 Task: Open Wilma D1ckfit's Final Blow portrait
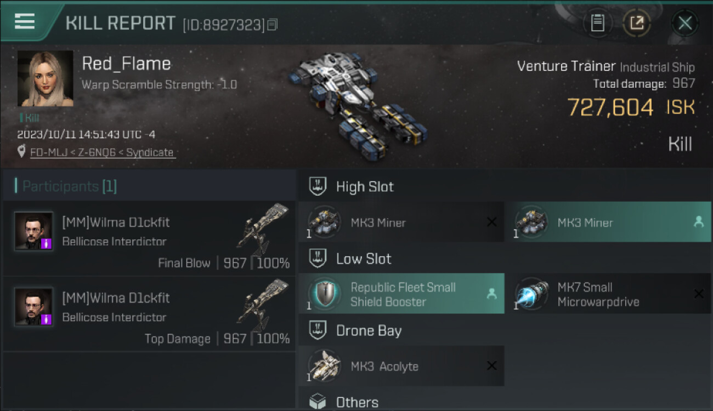[34, 231]
